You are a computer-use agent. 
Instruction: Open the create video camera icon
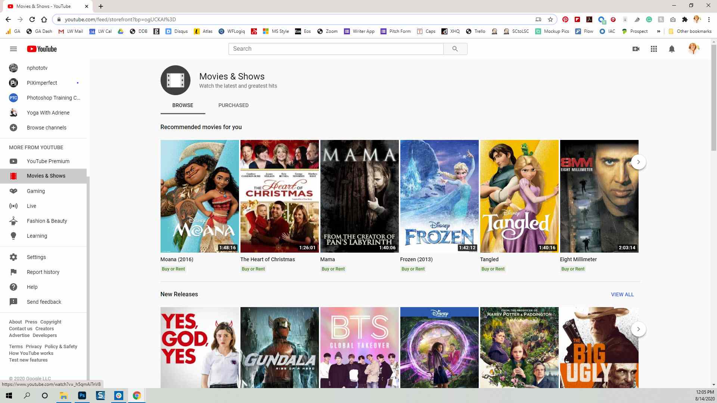coord(636,49)
